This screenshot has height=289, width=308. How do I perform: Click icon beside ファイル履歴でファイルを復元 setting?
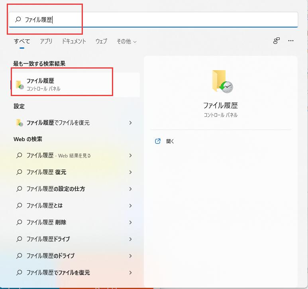20,123
